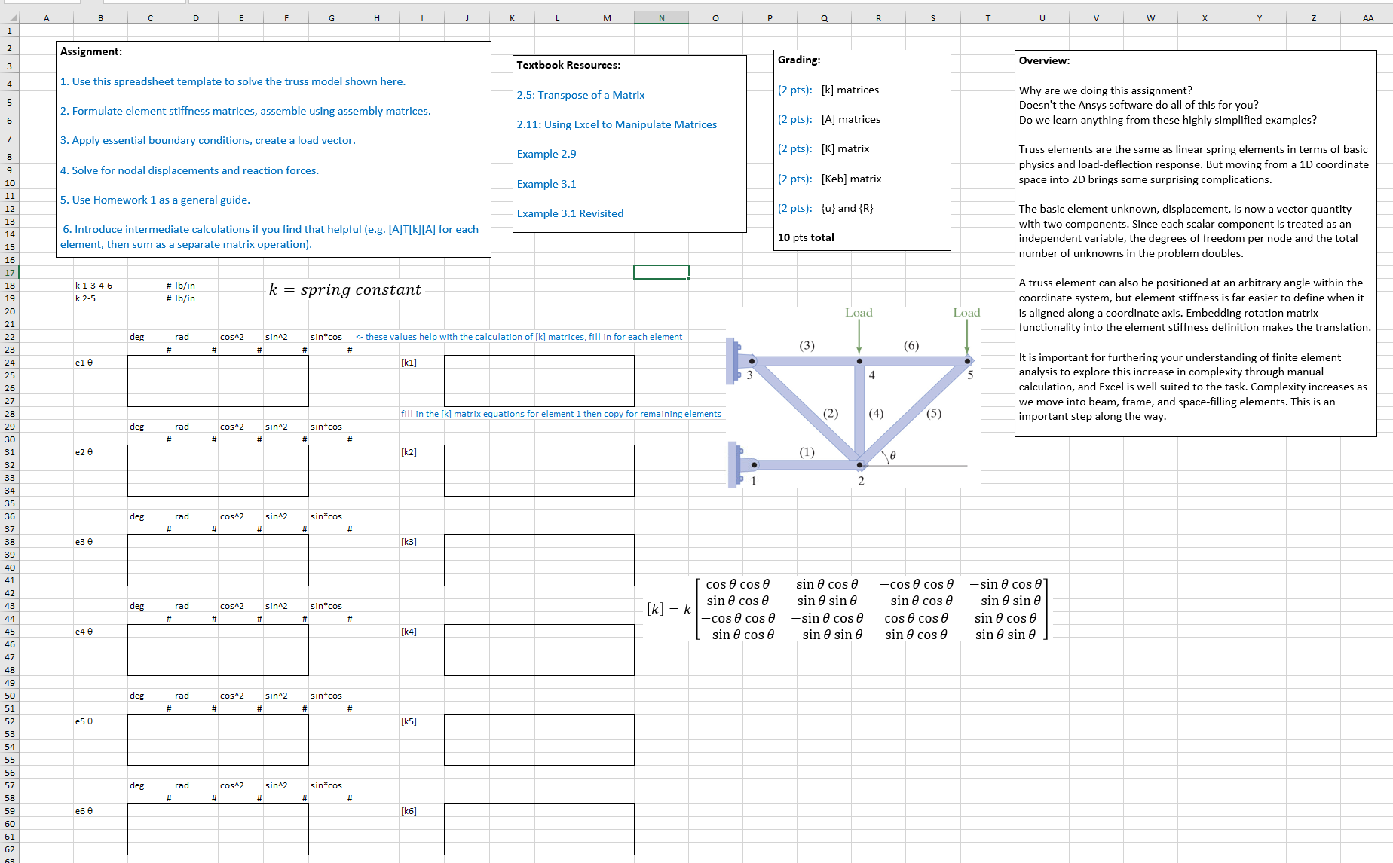Select the Grading text box
Image resolution: width=1393 pixels, height=863 pixels.
pos(861,149)
